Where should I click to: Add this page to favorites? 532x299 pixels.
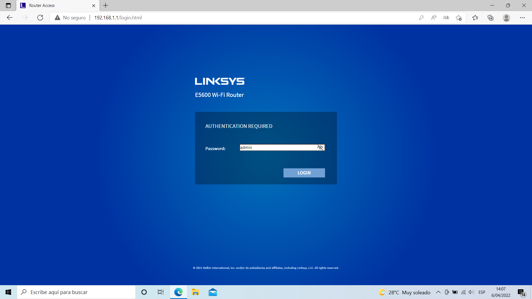pyautogui.click(x=459, y=18)
